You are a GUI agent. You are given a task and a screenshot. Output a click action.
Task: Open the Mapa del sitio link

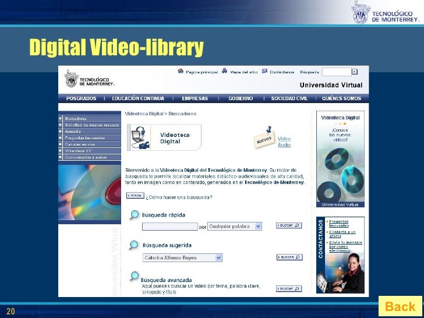[243, 72]
